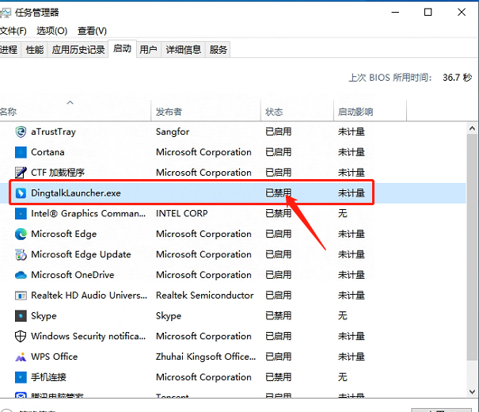Click the vertical scrollbar thumb
The width and height of the screenshot is (479, 412).
coord(473,247)
